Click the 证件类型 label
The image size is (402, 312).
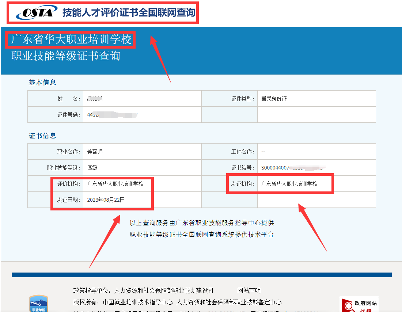243,99
